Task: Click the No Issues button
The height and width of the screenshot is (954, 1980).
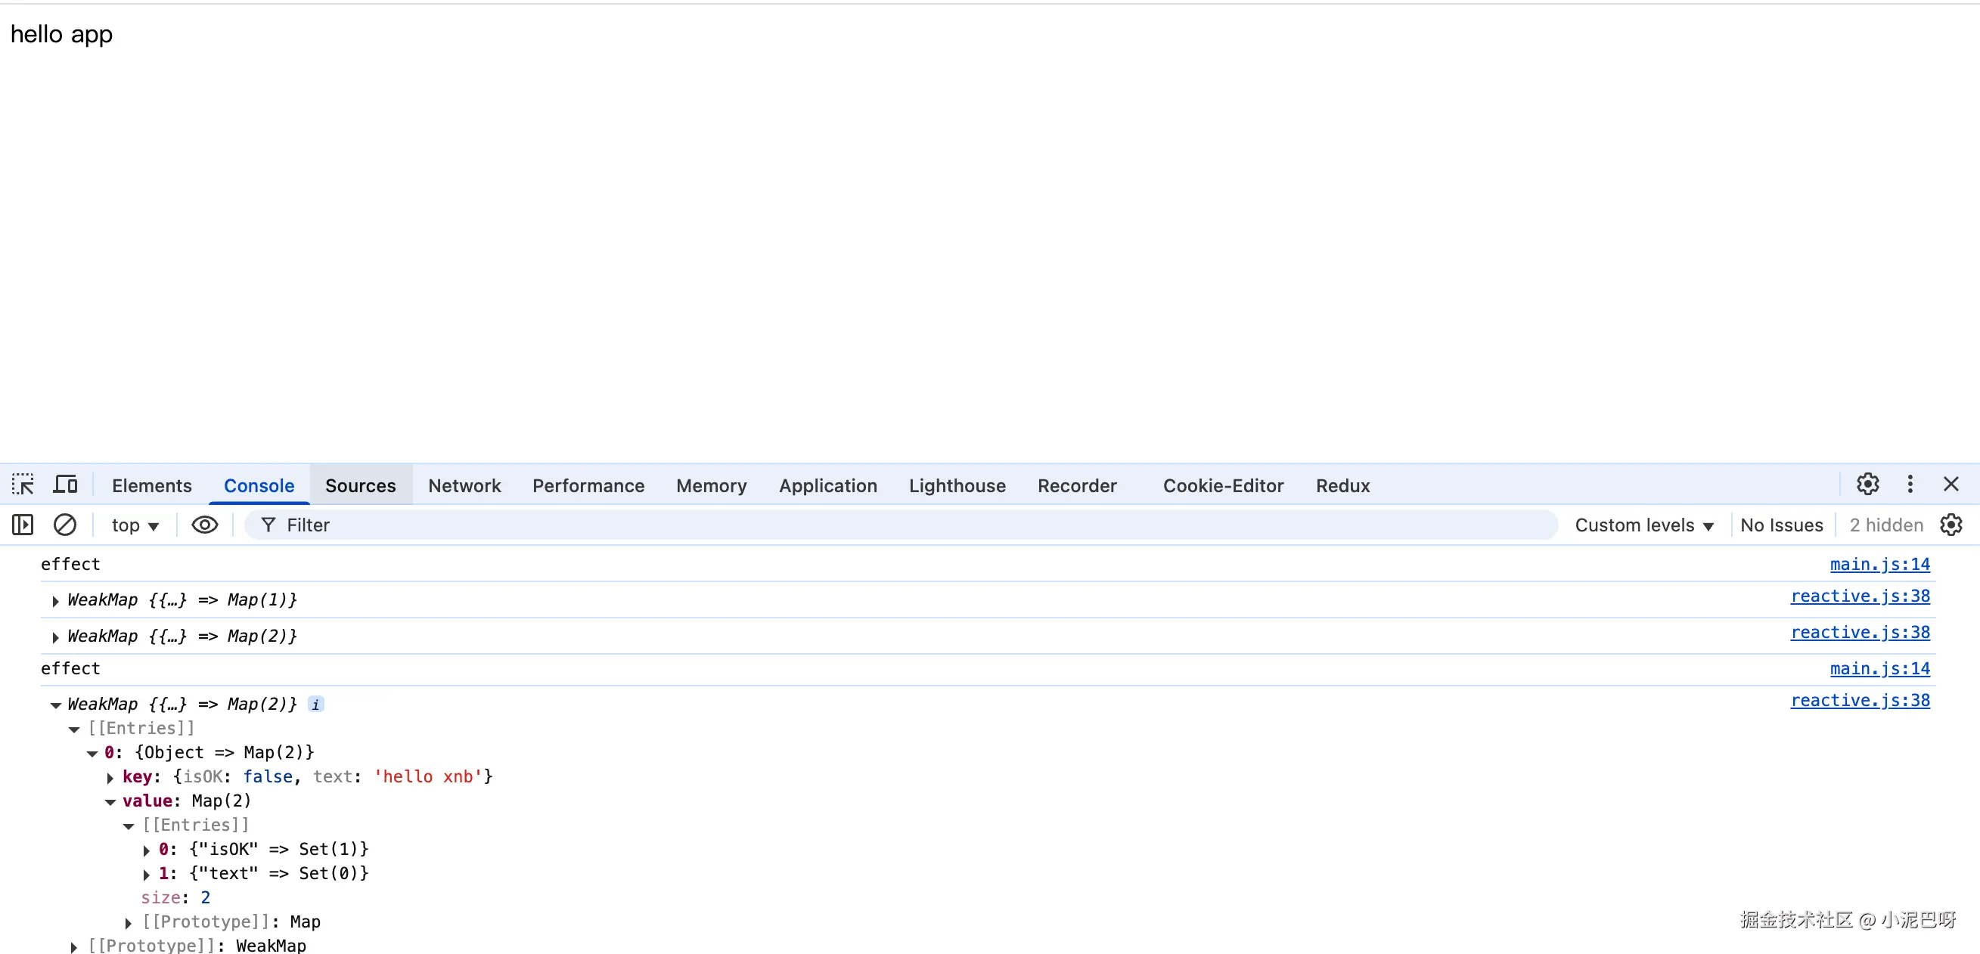Action: coord(1781,525)
